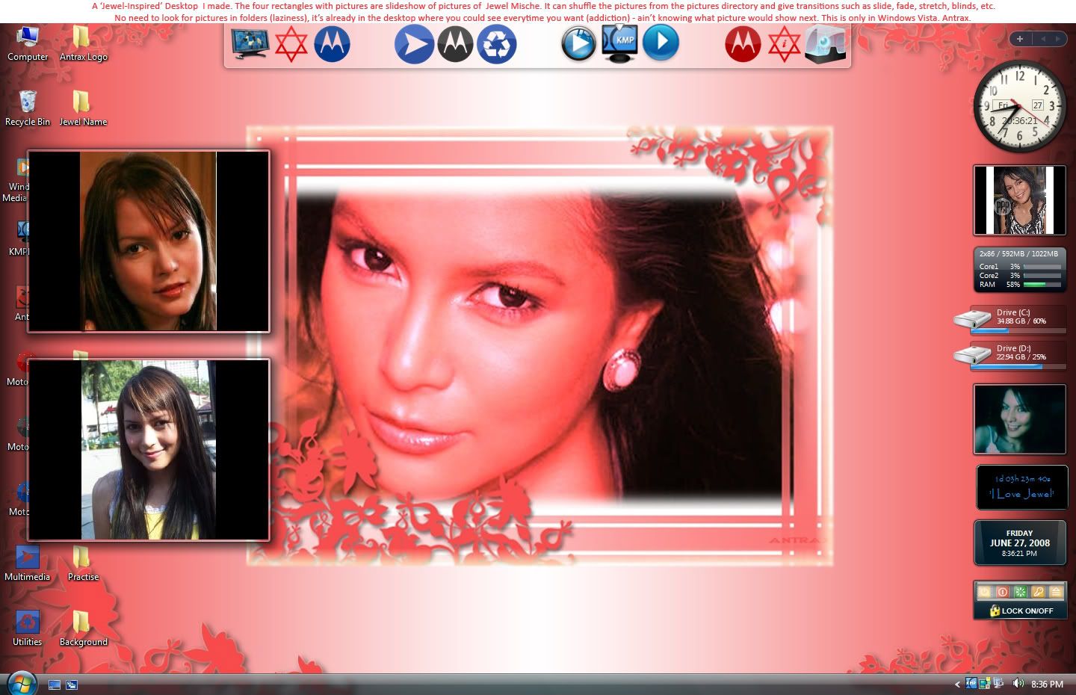Viewport: 1076px width, 695px height.
Task: Open the Utilities desktop shortcut
Action: click(28, 628)
